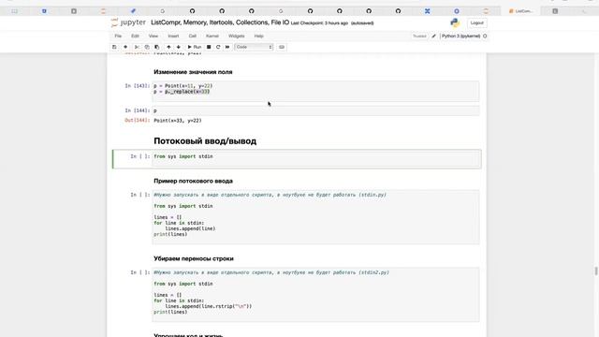This screenshot has height=337, width=599.
Task: Paste cells below using the toolbar icon
Action: pos(156,47)
